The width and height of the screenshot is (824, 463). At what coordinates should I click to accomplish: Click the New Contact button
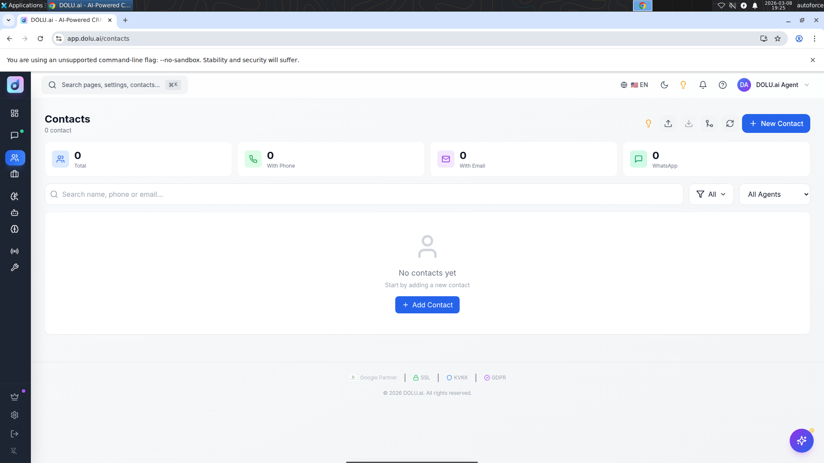click(776, 123)
